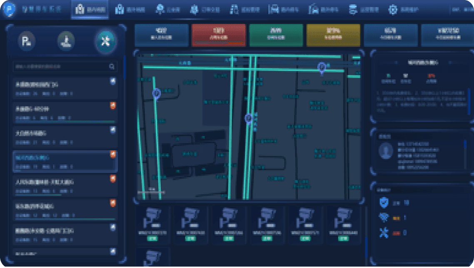The height and width of the screenshot is (268, 474).
Task: Click the wifi offline-status icon
Action: (384, 217)
